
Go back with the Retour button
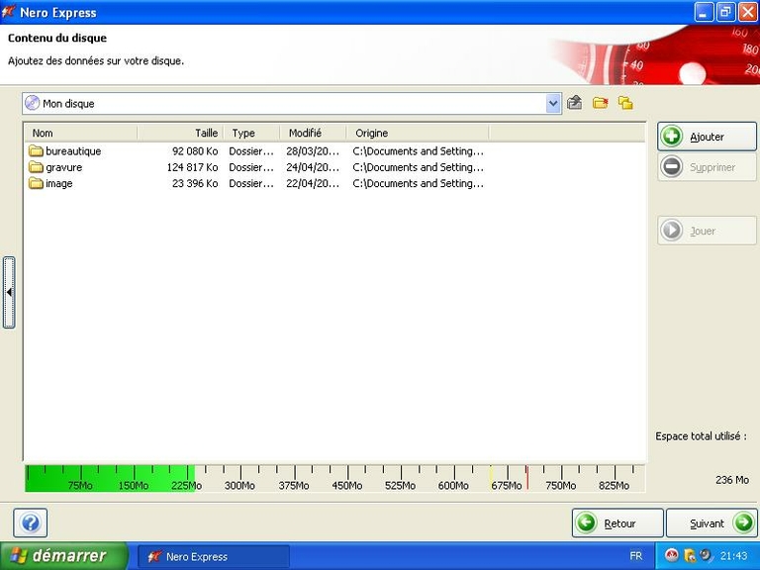(617, 522)
